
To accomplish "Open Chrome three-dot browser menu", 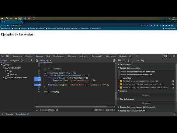I will [x=175, y=25].
